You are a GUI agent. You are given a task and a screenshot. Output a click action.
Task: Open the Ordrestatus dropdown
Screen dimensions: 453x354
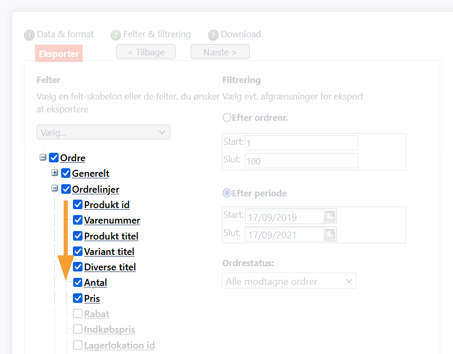pyautogui.click(x=289, y=281)
